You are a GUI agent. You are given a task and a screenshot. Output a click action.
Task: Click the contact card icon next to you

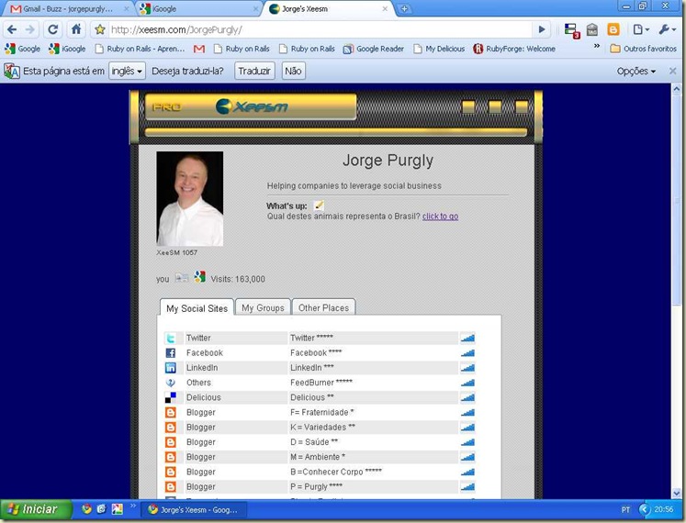point(182,278)
